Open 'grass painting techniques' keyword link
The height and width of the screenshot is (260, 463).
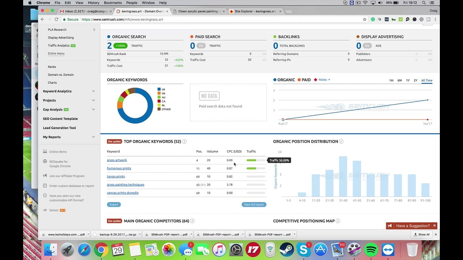pos(126,185)
